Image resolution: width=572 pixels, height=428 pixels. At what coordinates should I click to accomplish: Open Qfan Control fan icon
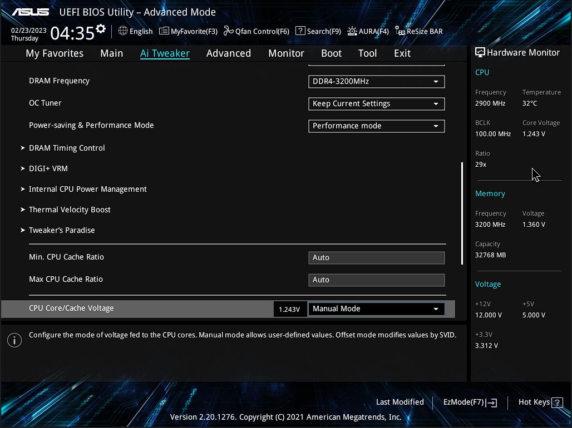pyautogui.click(x=228, y=31)
